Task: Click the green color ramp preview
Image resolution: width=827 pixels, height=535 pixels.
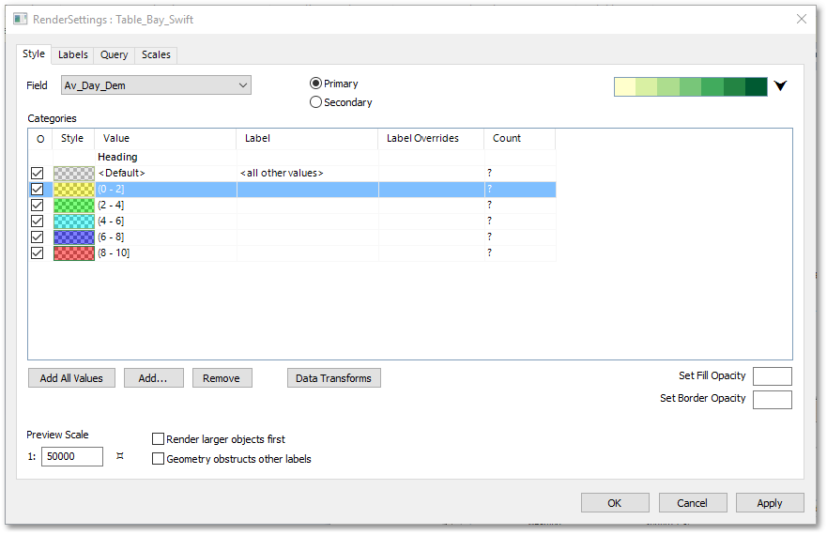Action: pyautogui.click(x=690, y=86)
